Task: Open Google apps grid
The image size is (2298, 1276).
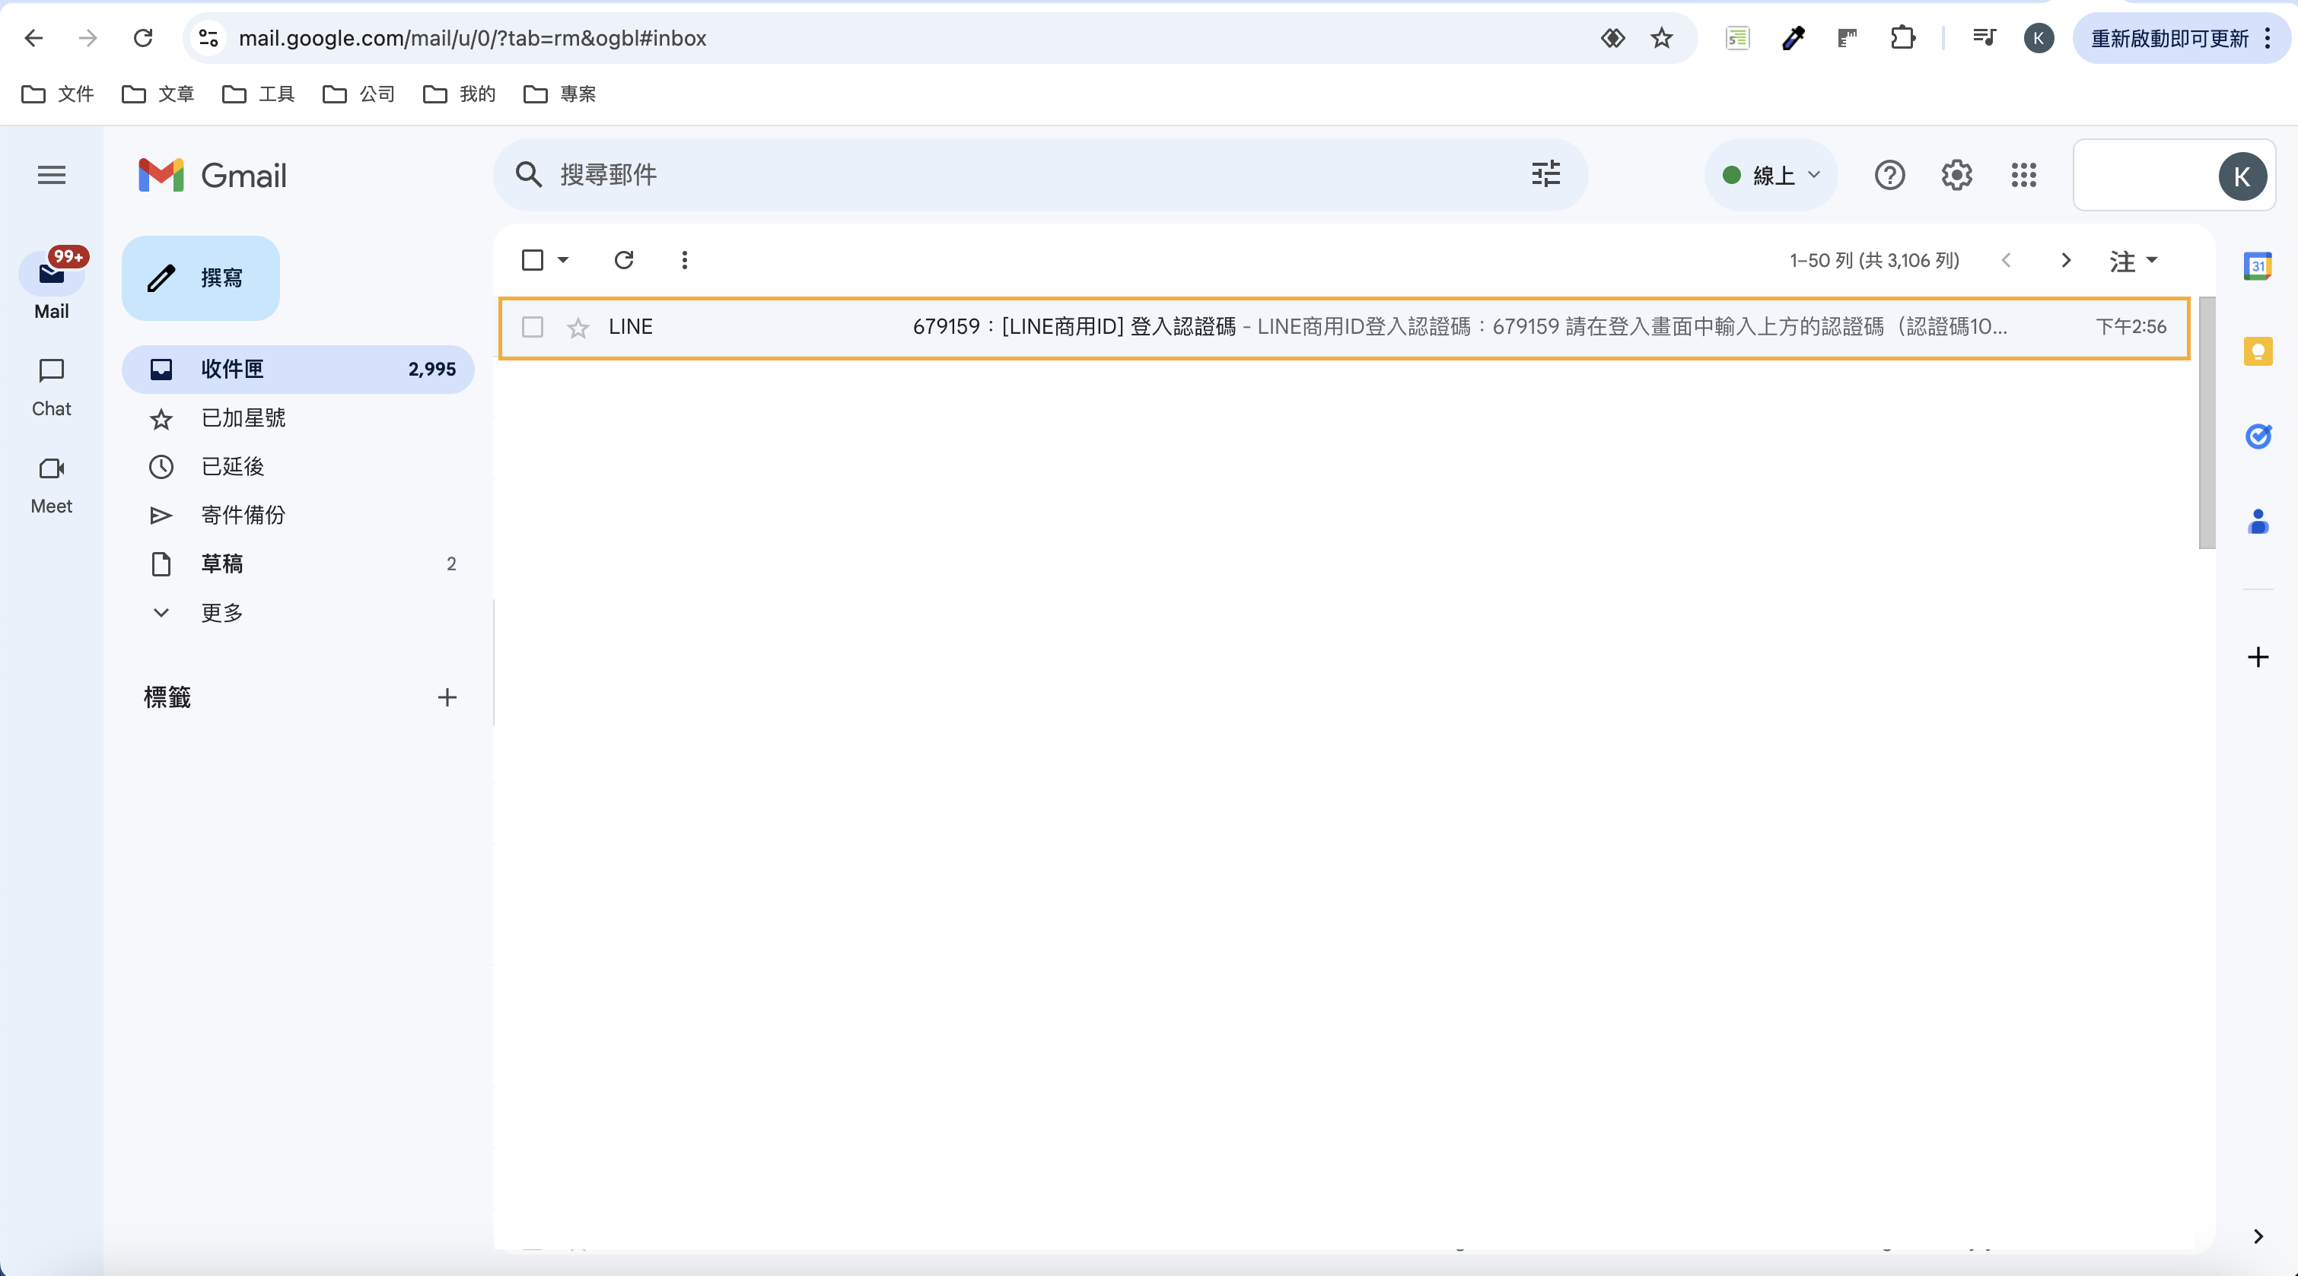Action: pyautogui.click(x=2024, y=175)
